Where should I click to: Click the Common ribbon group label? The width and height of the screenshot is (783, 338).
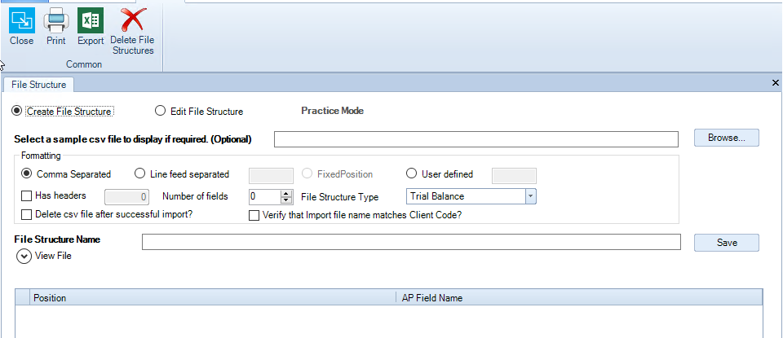point(84,64)
